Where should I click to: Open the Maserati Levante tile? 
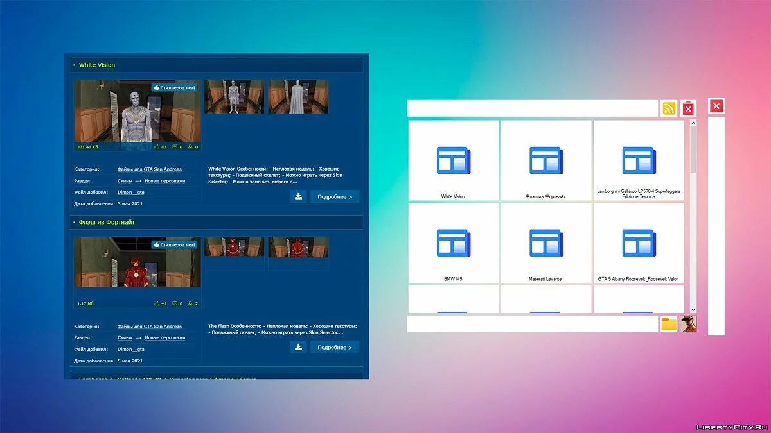pyautogui.click(x=545, y=243)
